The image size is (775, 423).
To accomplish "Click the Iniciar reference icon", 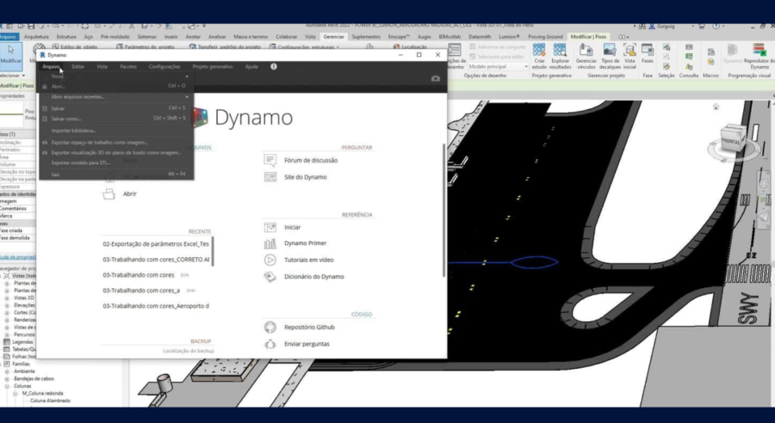I will click(270, 227).
